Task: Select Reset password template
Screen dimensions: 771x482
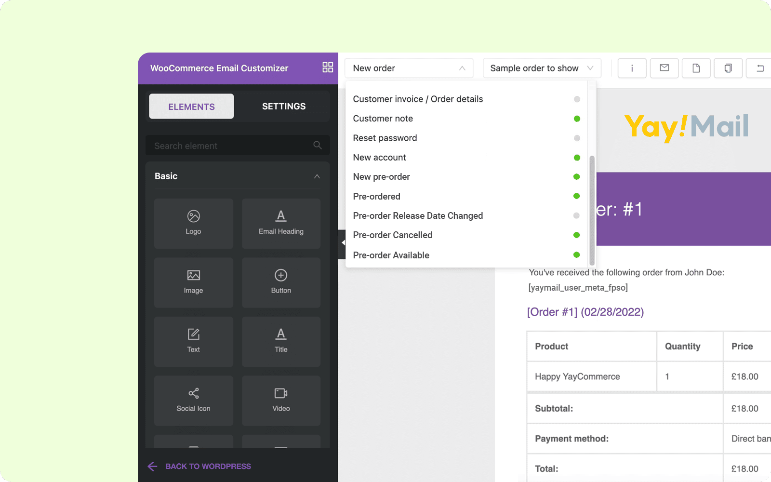Action: 466,138
